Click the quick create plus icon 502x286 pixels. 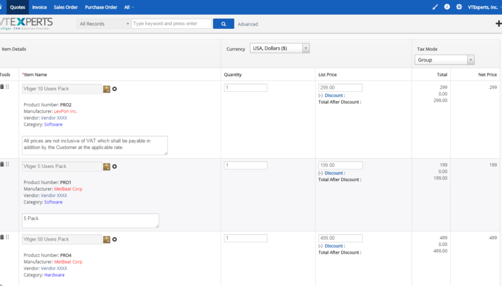(x=498, y=24)
